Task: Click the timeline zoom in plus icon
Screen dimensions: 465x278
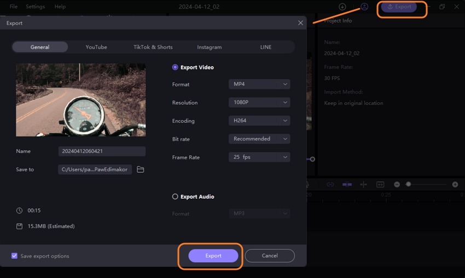Action: [x=455, y=185]
